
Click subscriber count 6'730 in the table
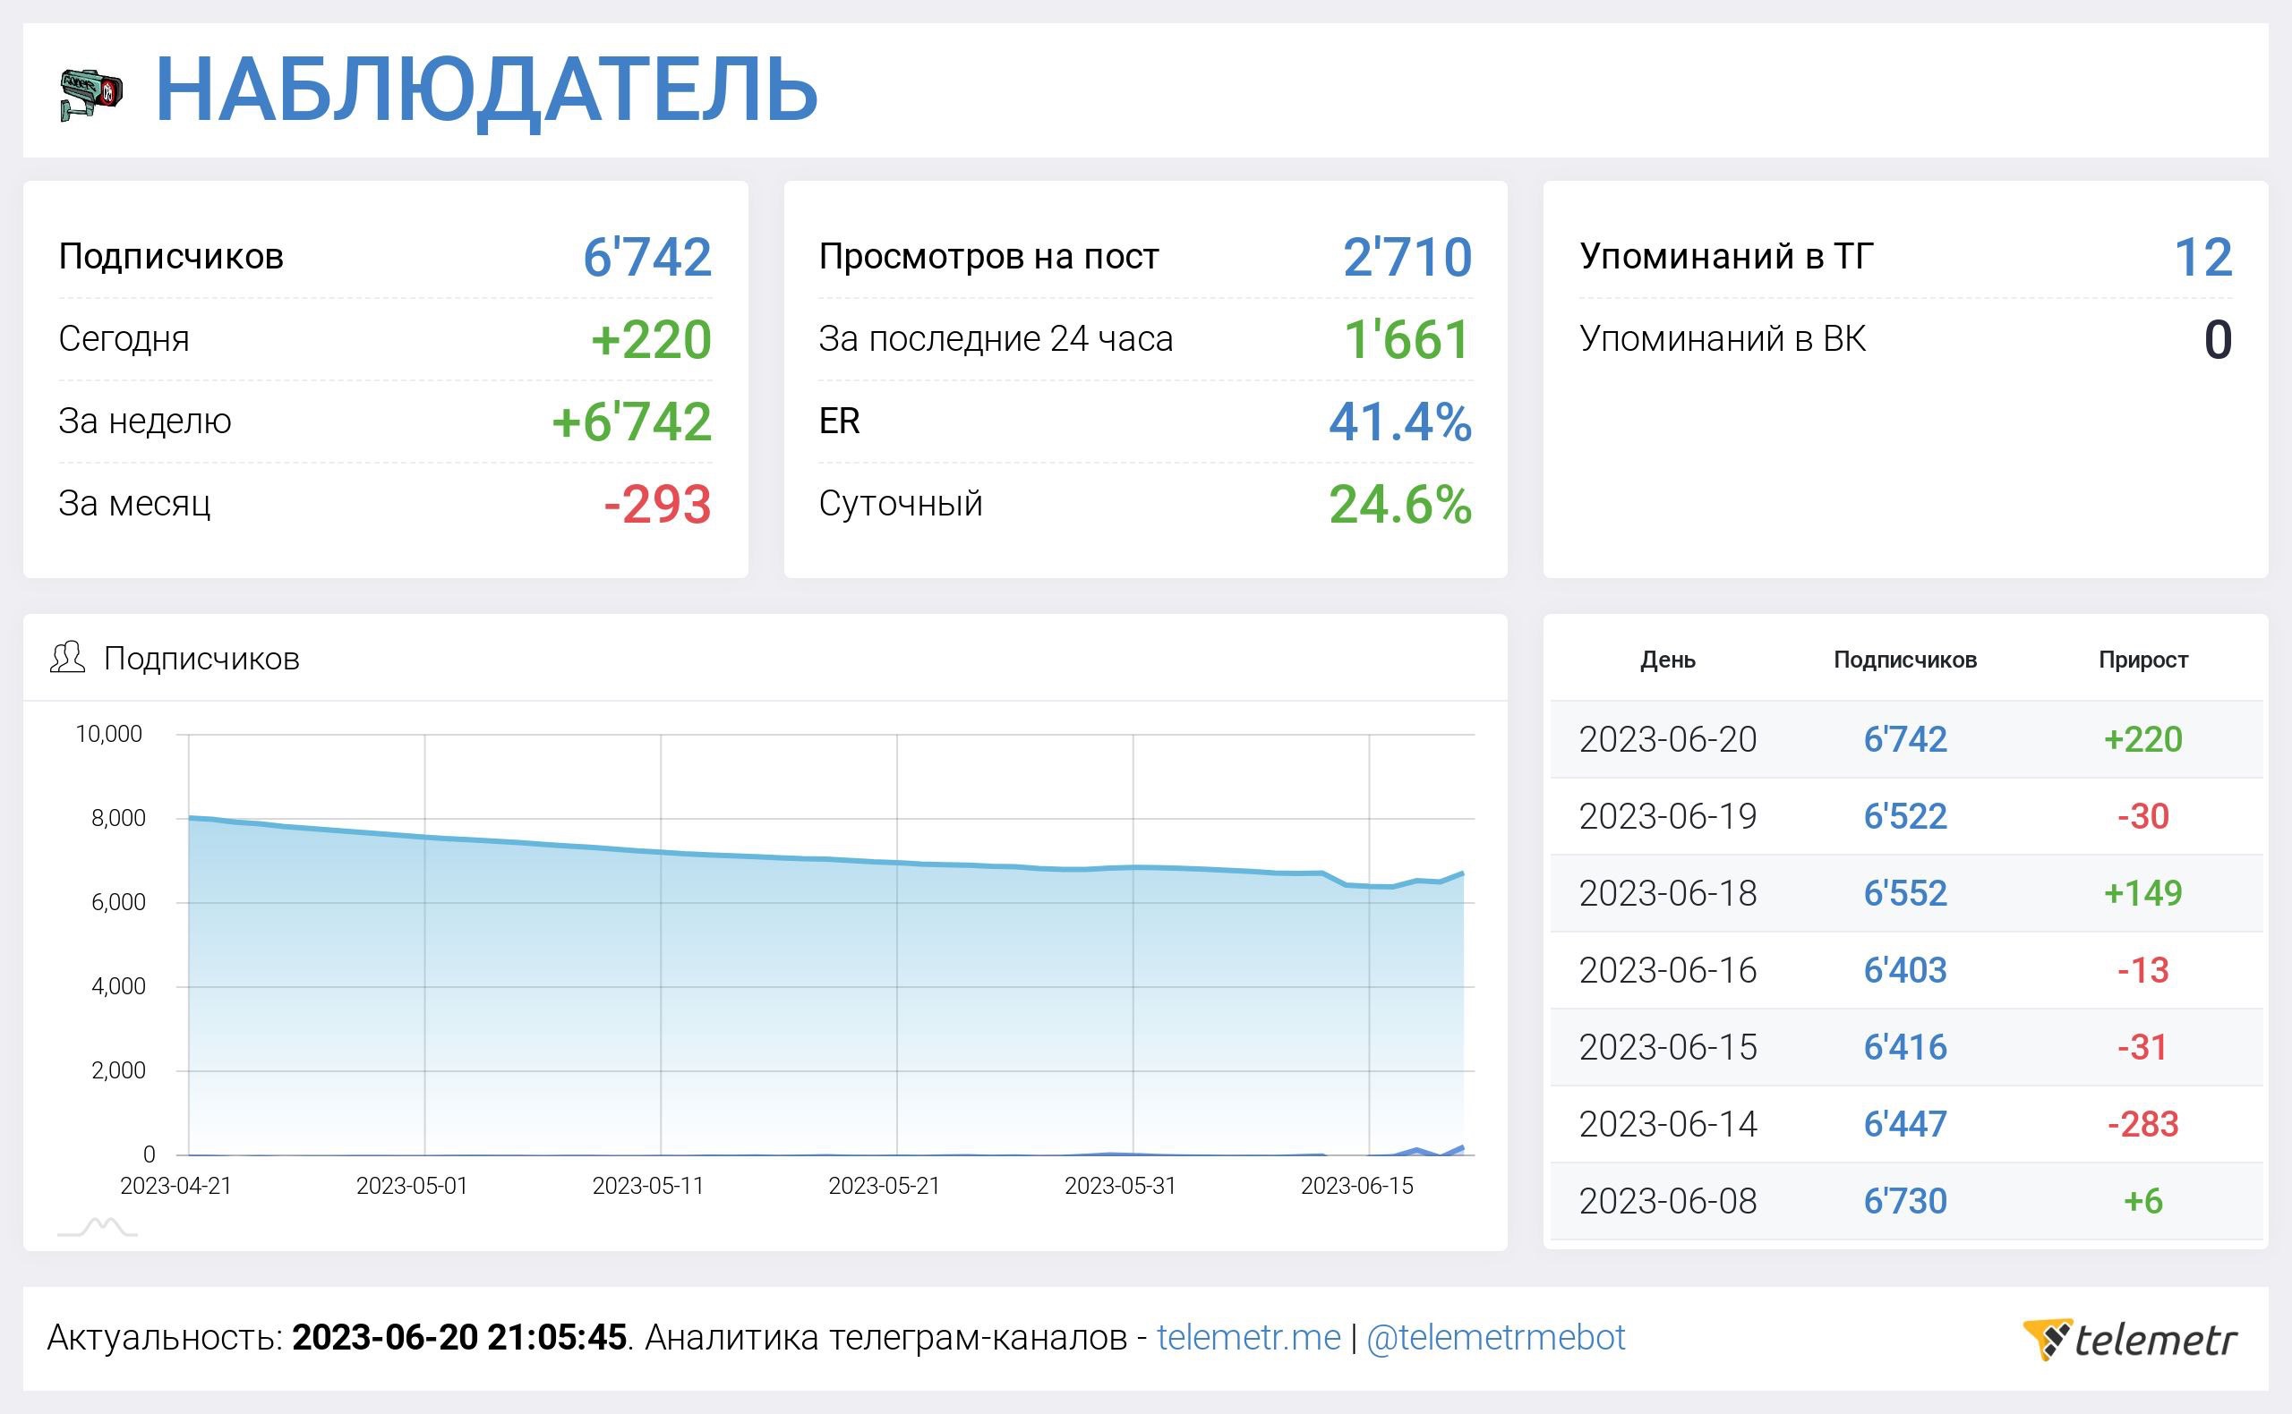coord(1904,1201)
